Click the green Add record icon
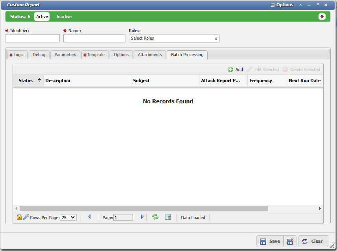 (x=230, y=70)
